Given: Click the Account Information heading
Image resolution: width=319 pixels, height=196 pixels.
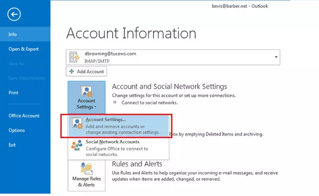Looking at the screenshot, I should [131, 33].
